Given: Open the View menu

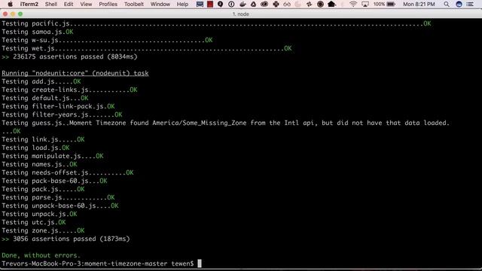Looking at the screenshot, I should [x=86, y=4].
